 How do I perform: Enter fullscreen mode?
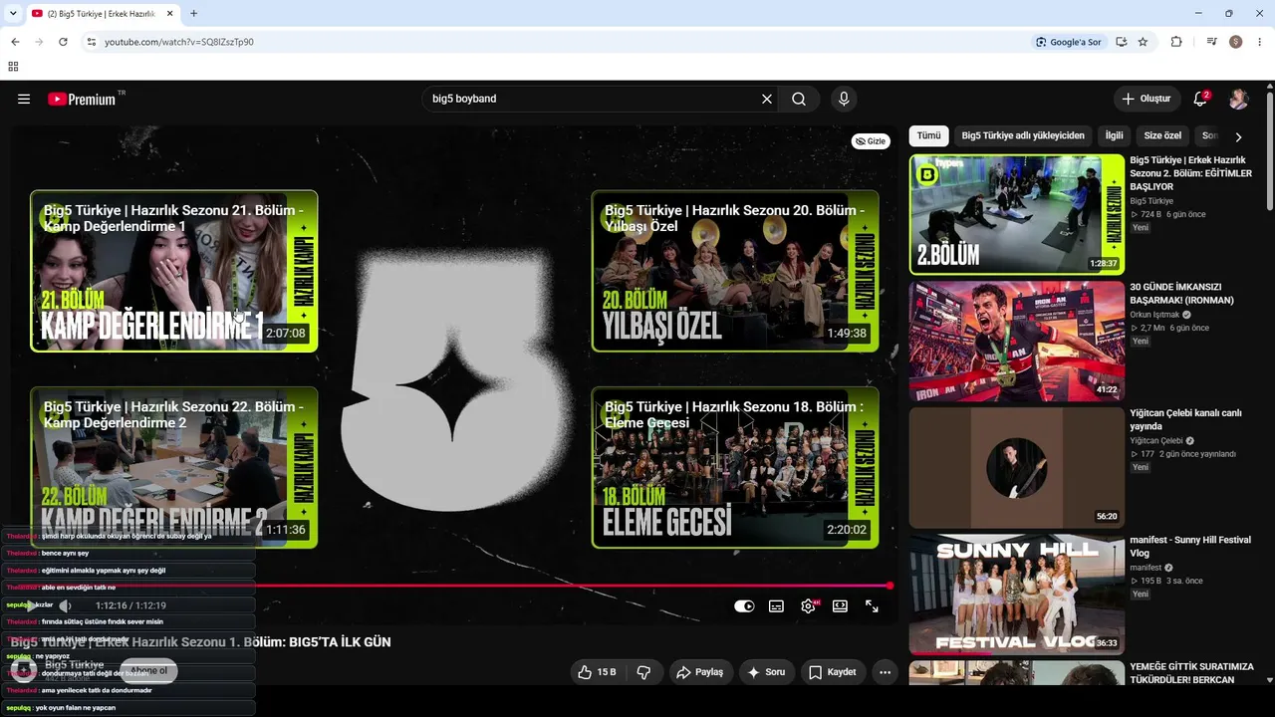[x=872, y=605]
